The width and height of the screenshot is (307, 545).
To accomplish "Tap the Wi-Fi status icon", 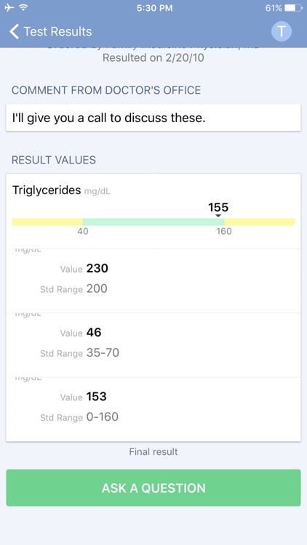I will [23, 8].
